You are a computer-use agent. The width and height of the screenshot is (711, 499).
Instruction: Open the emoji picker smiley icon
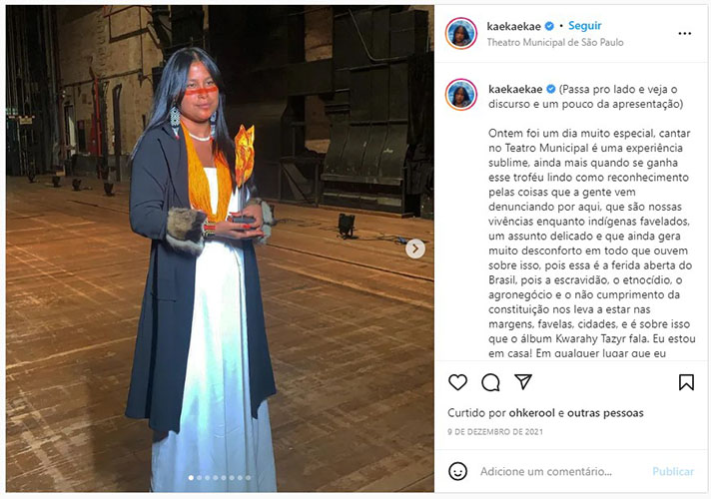pos(457,471)
